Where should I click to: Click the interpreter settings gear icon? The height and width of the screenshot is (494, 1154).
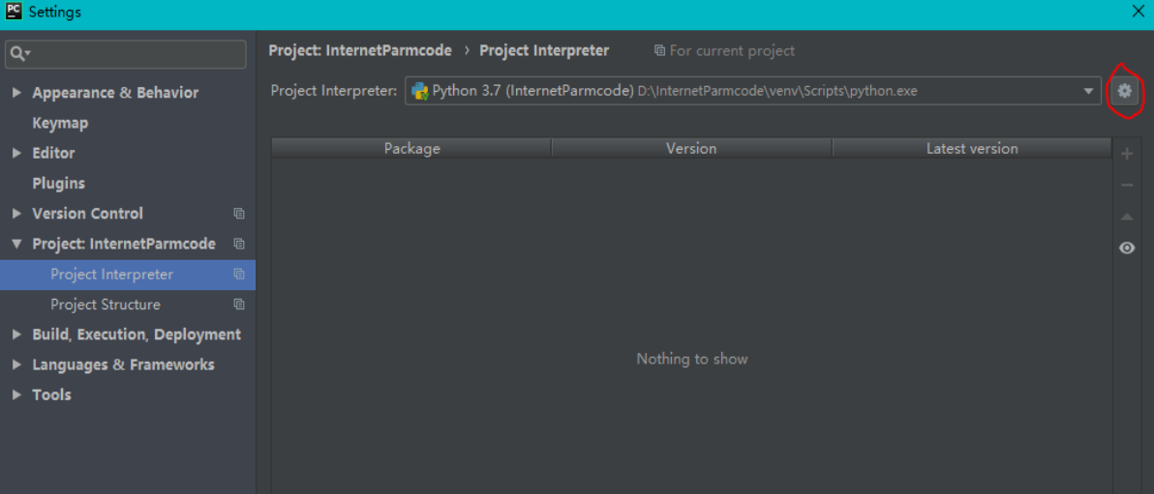click(x=1124, y=91)
